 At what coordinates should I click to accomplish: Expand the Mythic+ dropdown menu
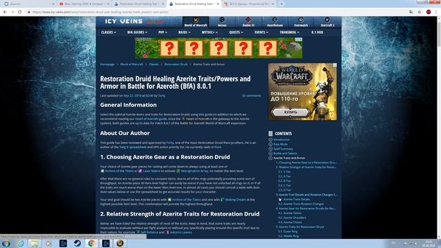(209, 32)
